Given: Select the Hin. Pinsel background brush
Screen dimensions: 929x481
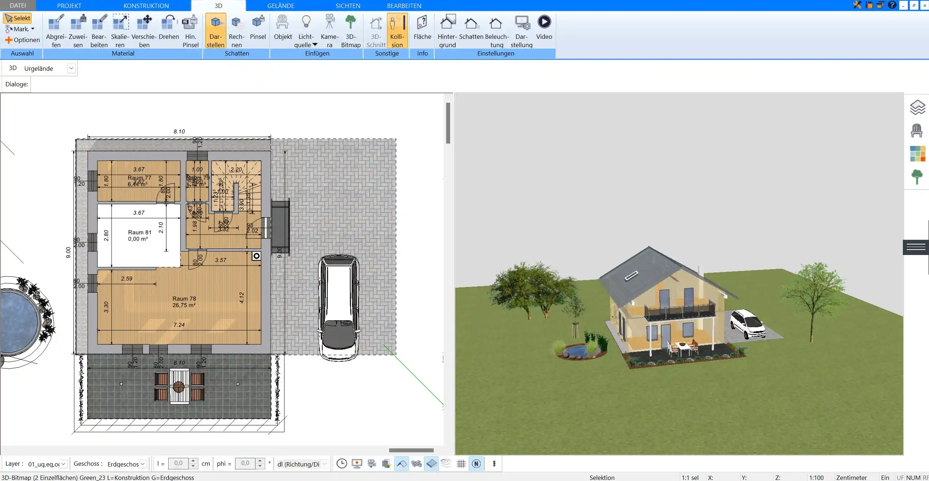Looking at the screenshot, I should pyautogui.click(x=190, y=31).
